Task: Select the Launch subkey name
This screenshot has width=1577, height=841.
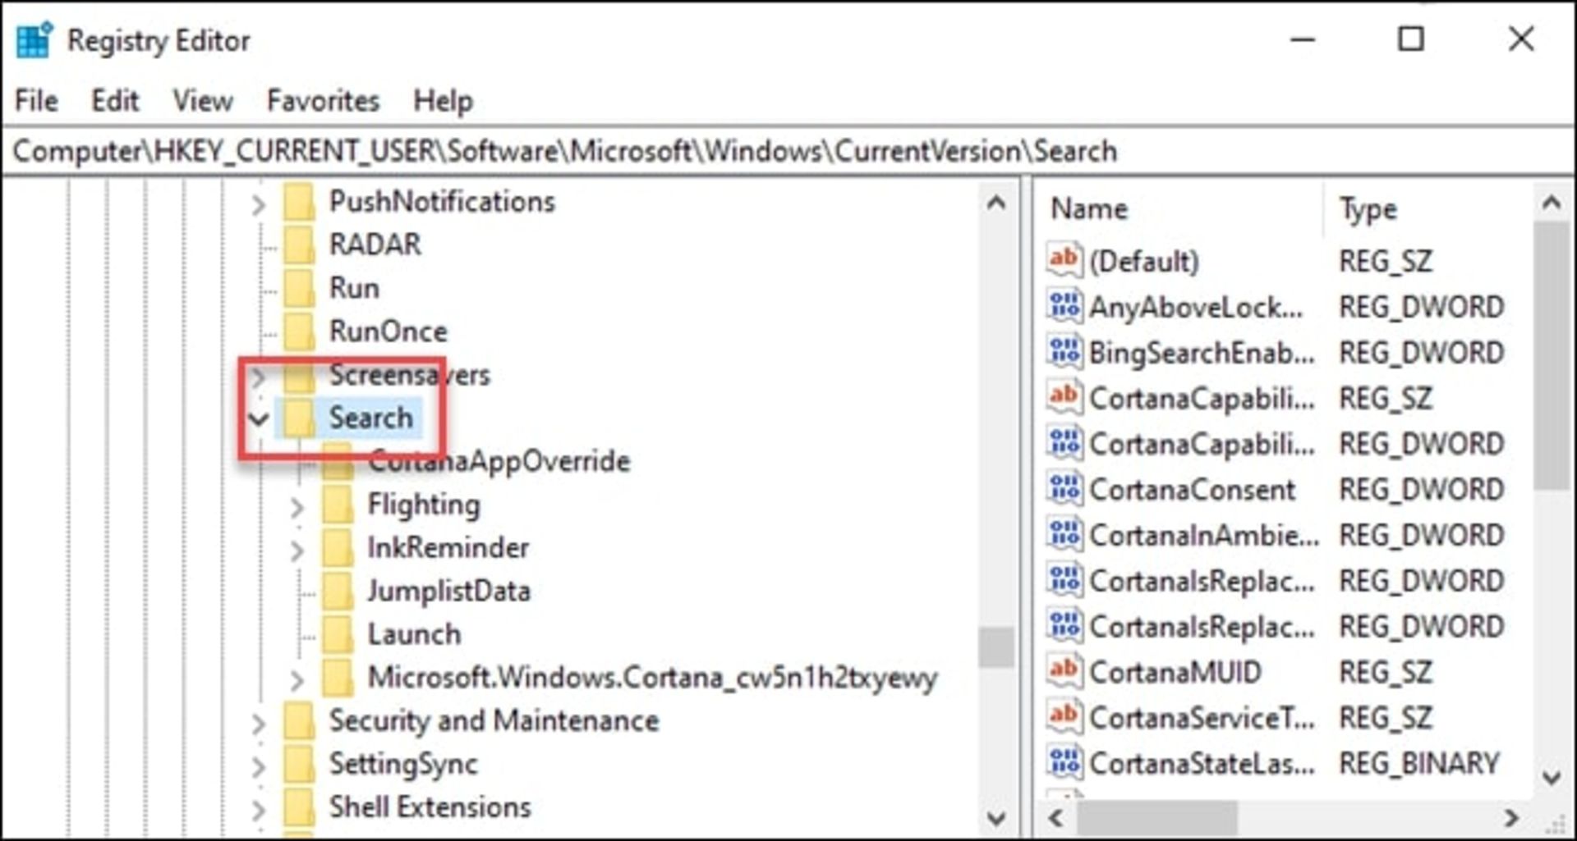Action: pos(414,634)
